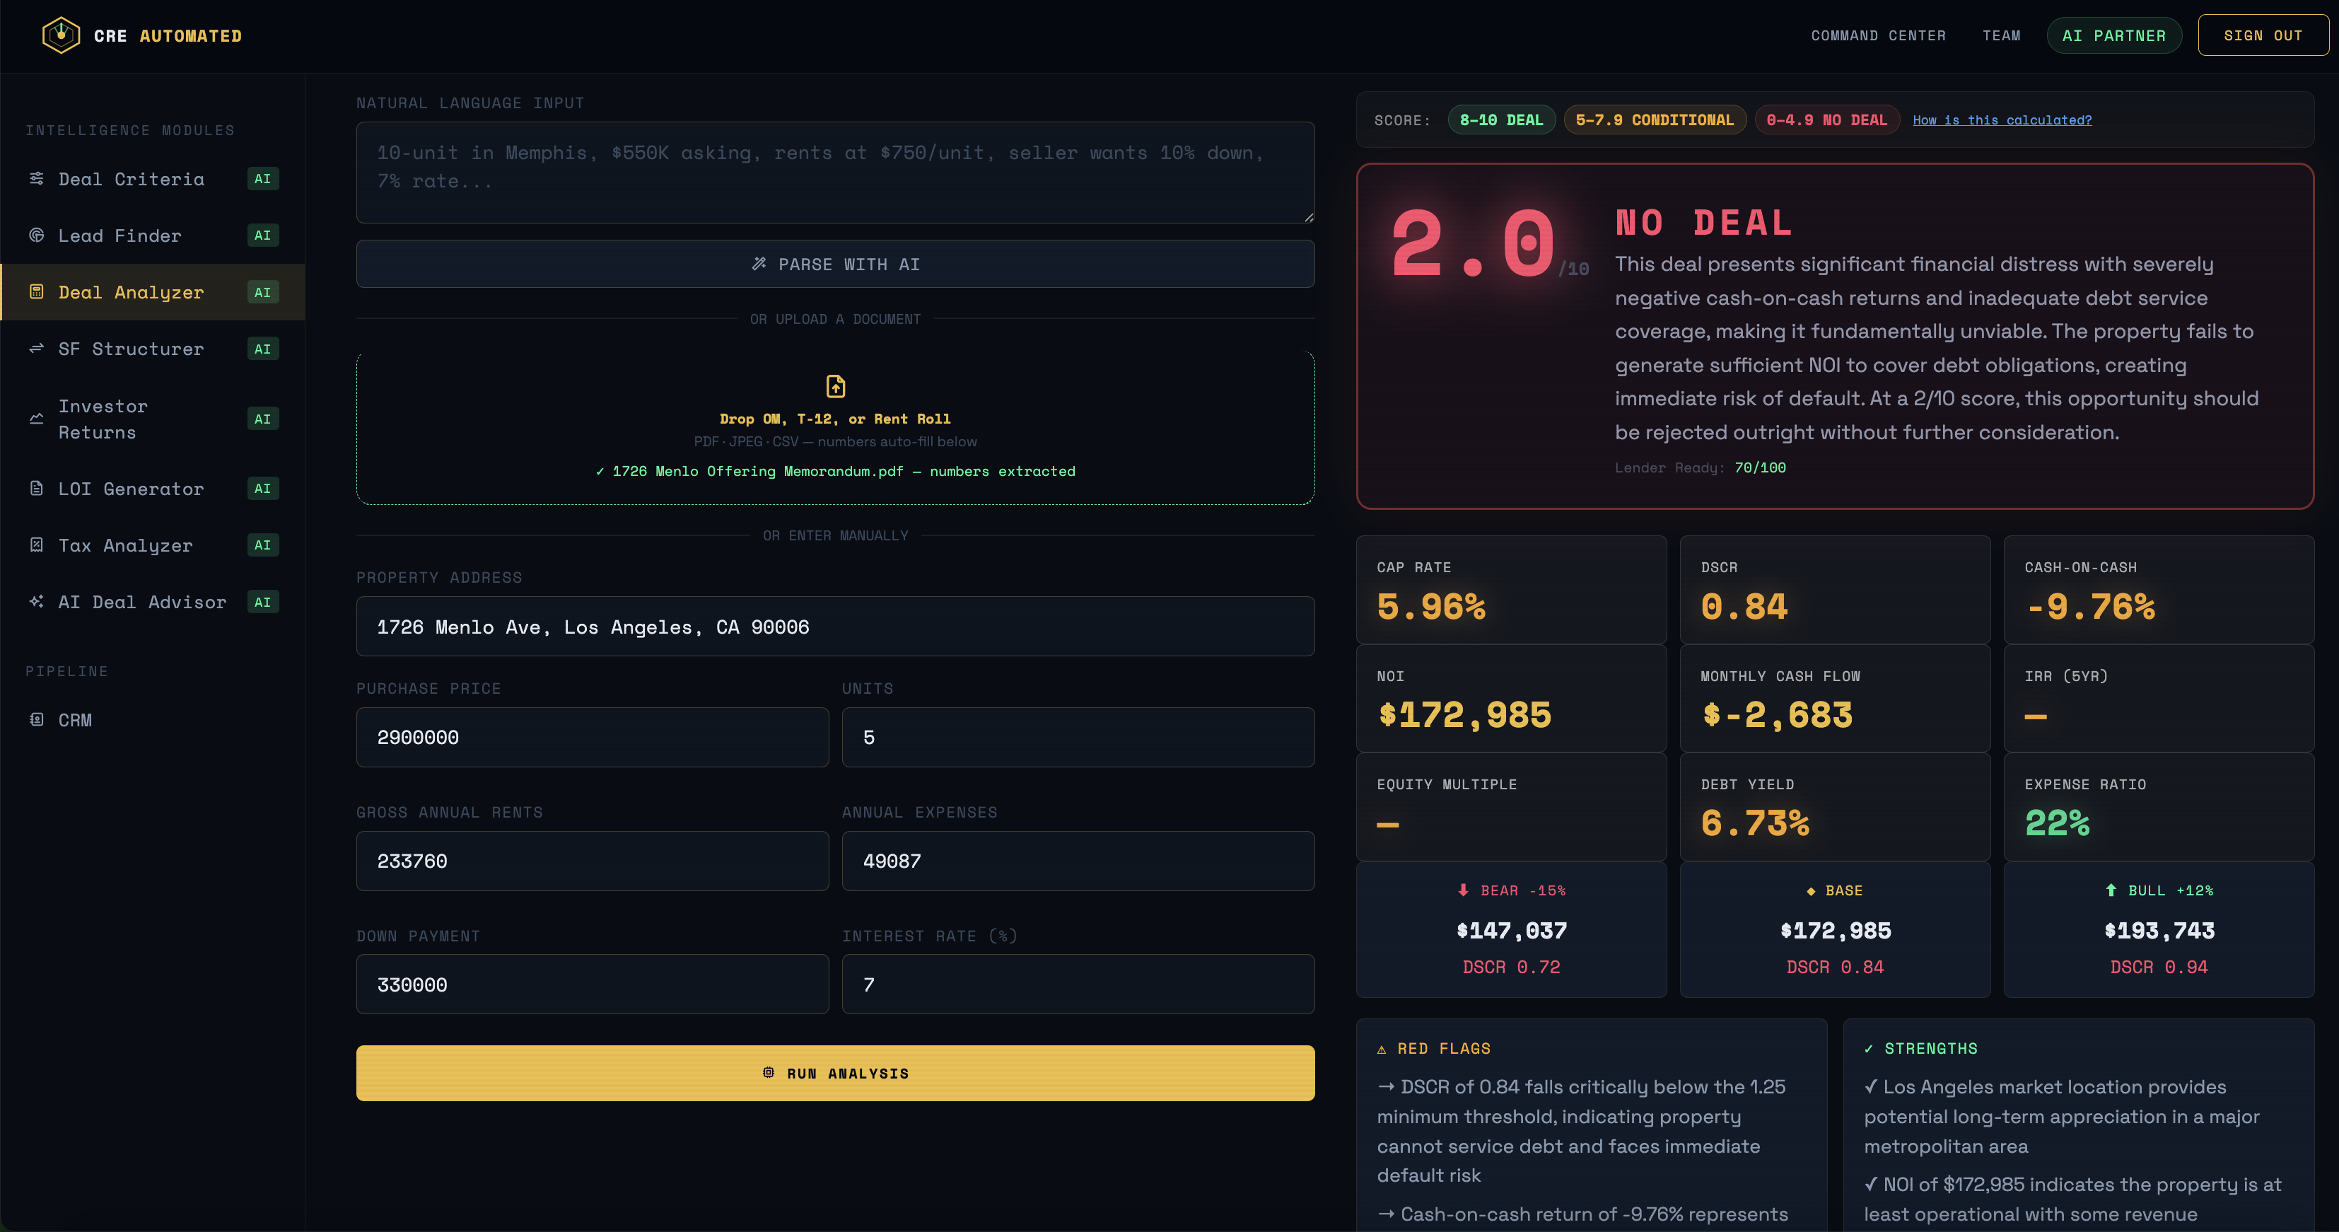Click the Purchase Price field

pyautogui.click(x=592, y=736)
